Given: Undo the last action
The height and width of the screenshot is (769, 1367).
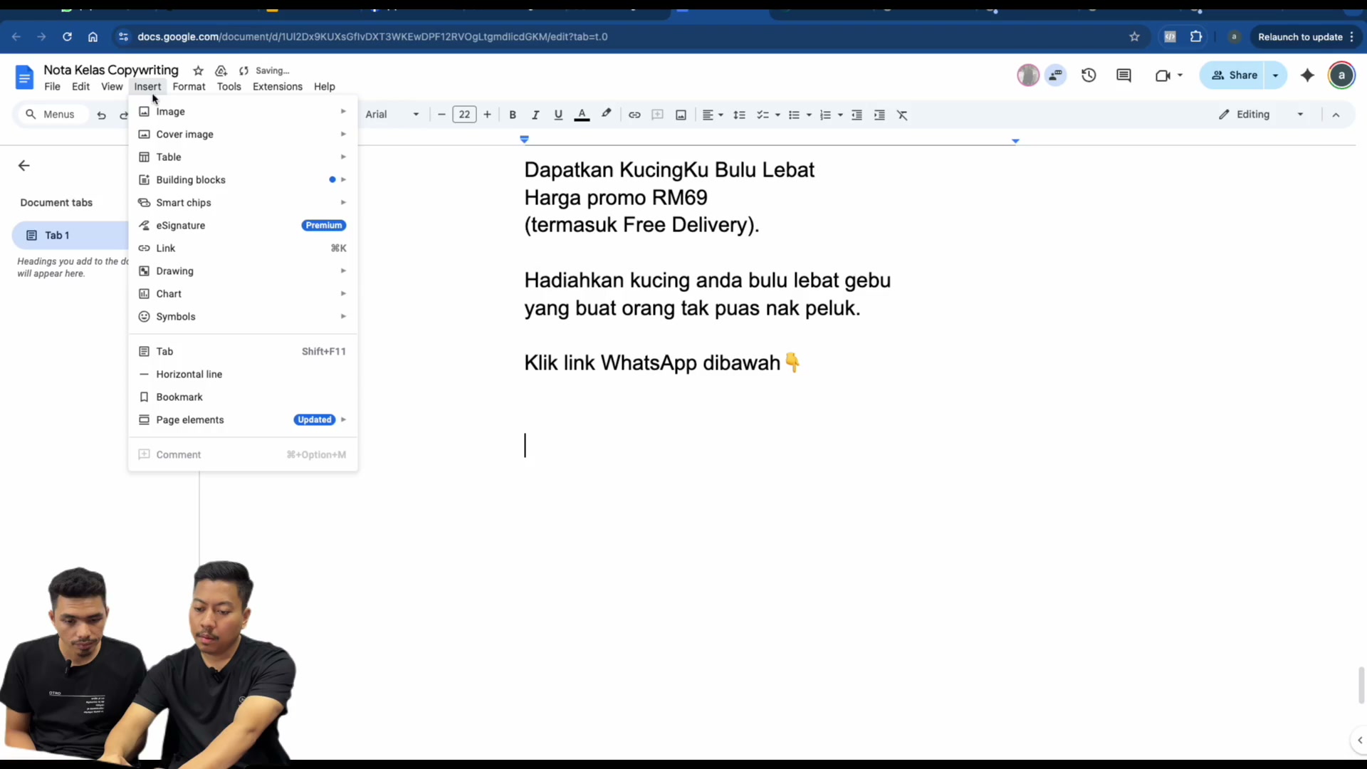Looking at the screenshot, I should click(101, 115).
